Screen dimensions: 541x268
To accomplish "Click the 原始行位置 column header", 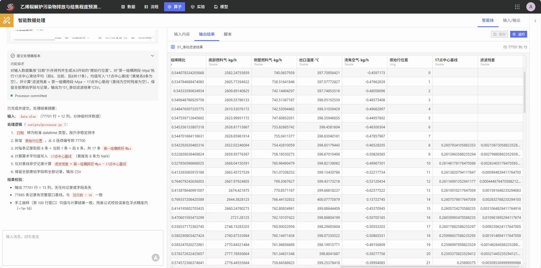I will coord(410,62).
